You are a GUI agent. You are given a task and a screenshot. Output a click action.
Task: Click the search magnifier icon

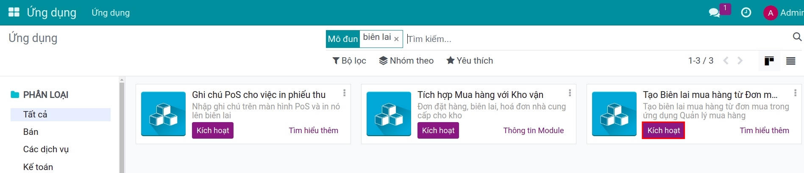click(x=797, y=37)
